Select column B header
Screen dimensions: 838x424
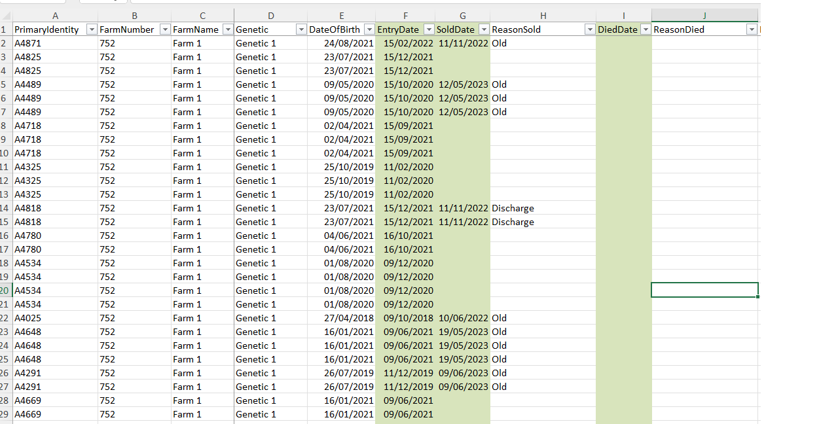134,16
